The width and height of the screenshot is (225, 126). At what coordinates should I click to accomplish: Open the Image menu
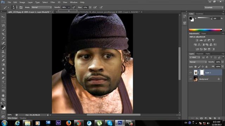[22, 2]
